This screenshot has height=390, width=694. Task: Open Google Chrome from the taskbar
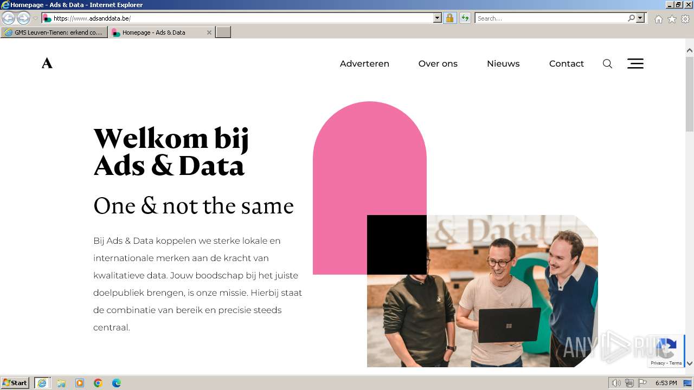pyautogui.click(x=98, y=383)
